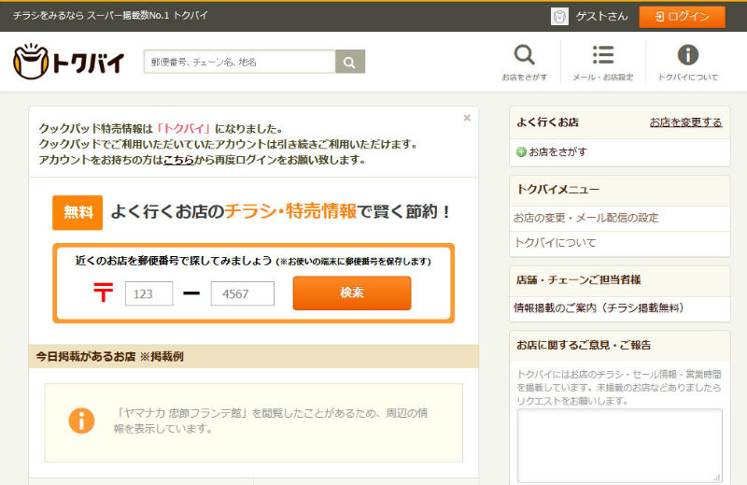Open トクバイについて info icon
Image resolution: width=747 pixels, height=485 pixels.
pyautogui.click(x=687, y=55)
